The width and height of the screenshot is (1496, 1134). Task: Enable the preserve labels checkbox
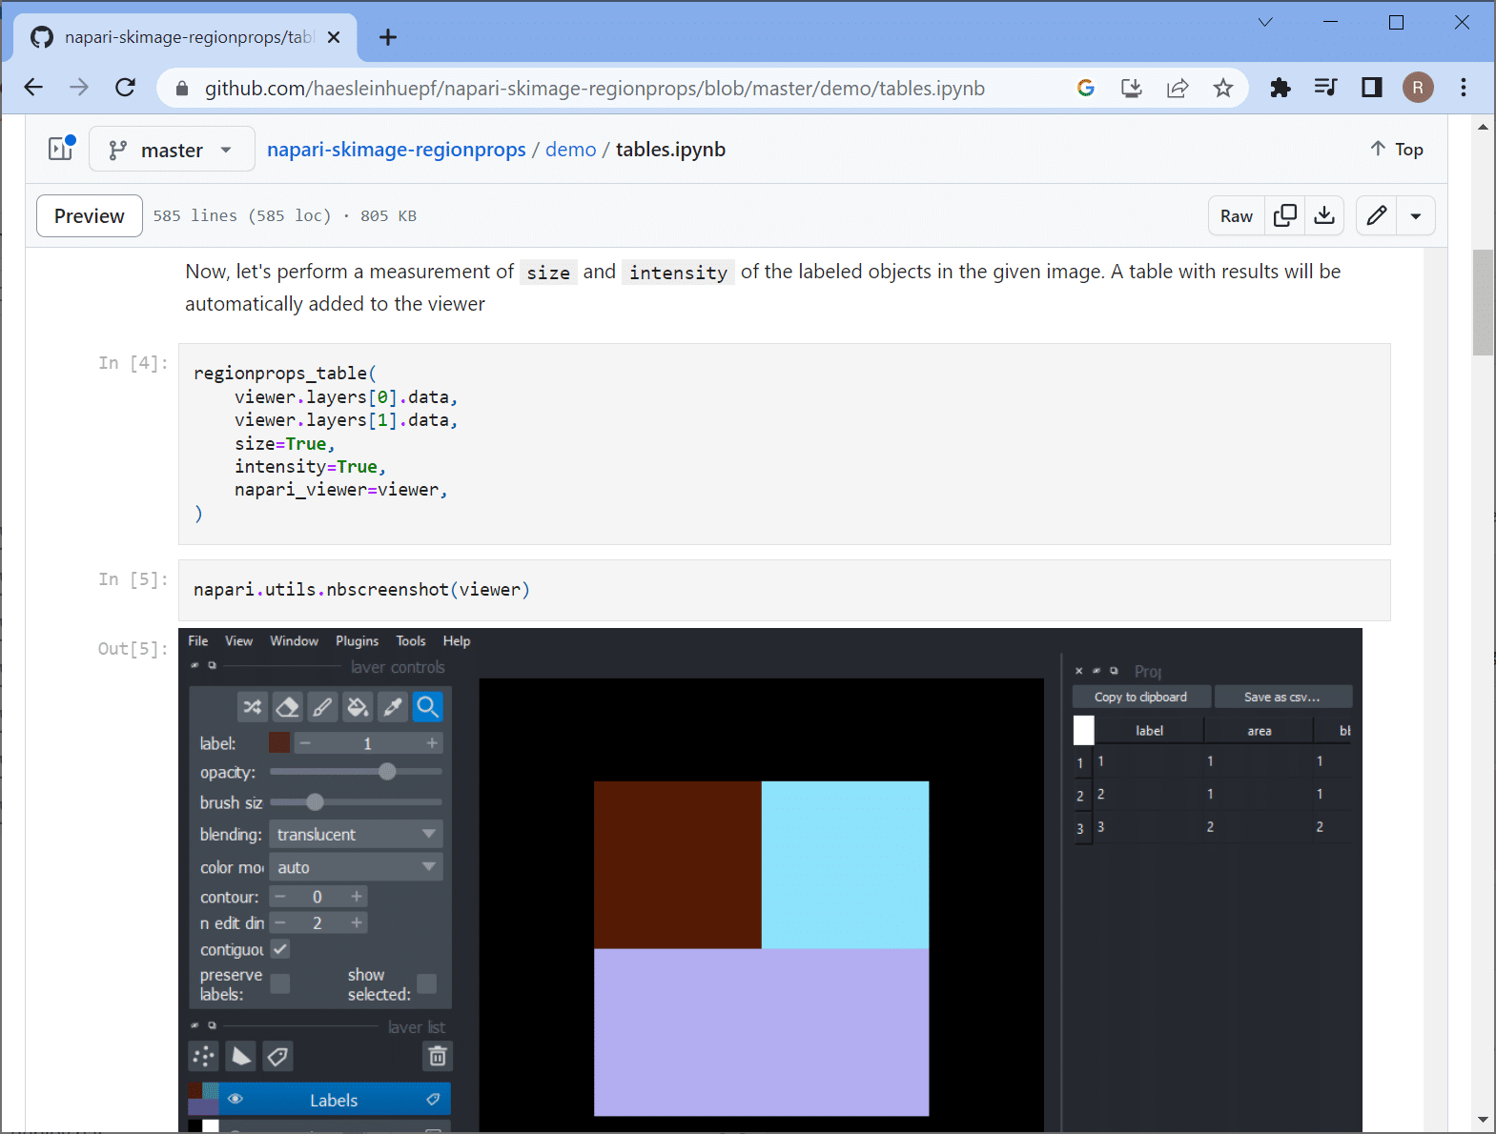point(280,983)
